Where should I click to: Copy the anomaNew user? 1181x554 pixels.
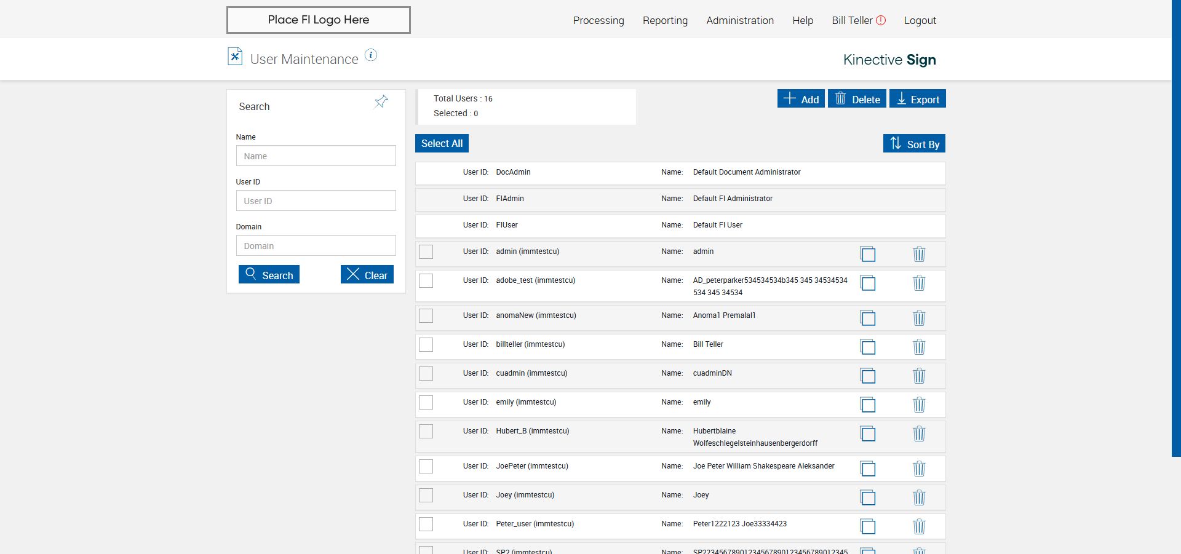(868, 318)
